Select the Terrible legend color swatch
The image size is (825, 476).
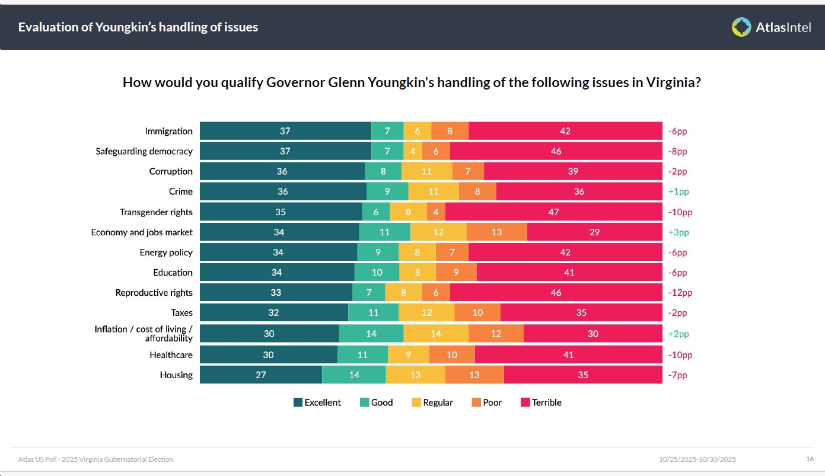click(525, 402)
